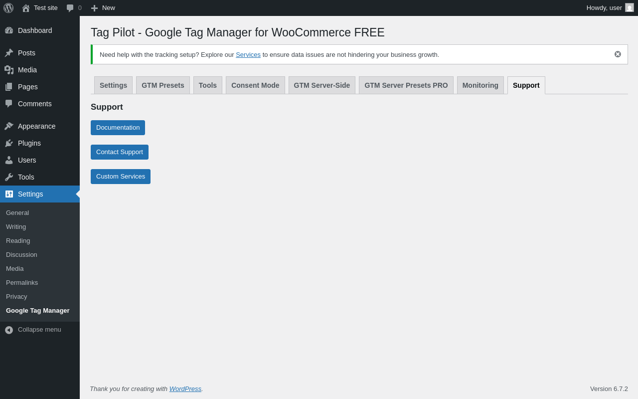This screenshot has width=638, height=399.
Task: Click the Posts pushpin icon
Action: click(x=9, y=53)
